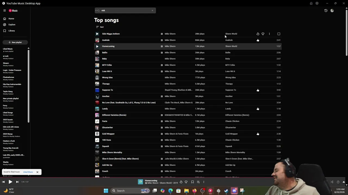Dismiss the Saved to liked music toast
This screenshot has width=348, height=195.
(x=37, y=172)
